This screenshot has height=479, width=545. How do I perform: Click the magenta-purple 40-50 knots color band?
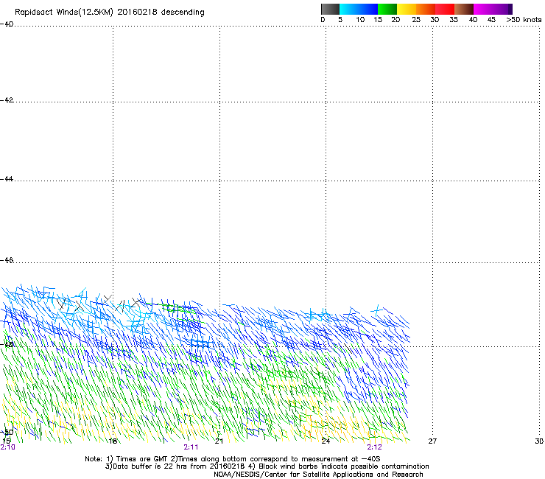493,9
